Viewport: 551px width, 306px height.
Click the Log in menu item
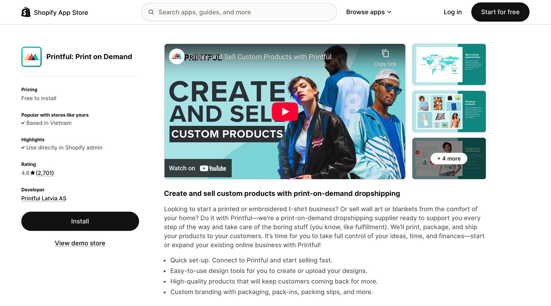point(453,12)
